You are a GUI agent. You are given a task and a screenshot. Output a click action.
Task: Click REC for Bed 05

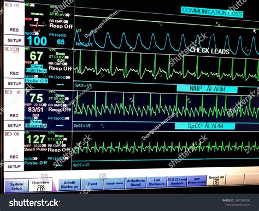(x=14, y=115)
